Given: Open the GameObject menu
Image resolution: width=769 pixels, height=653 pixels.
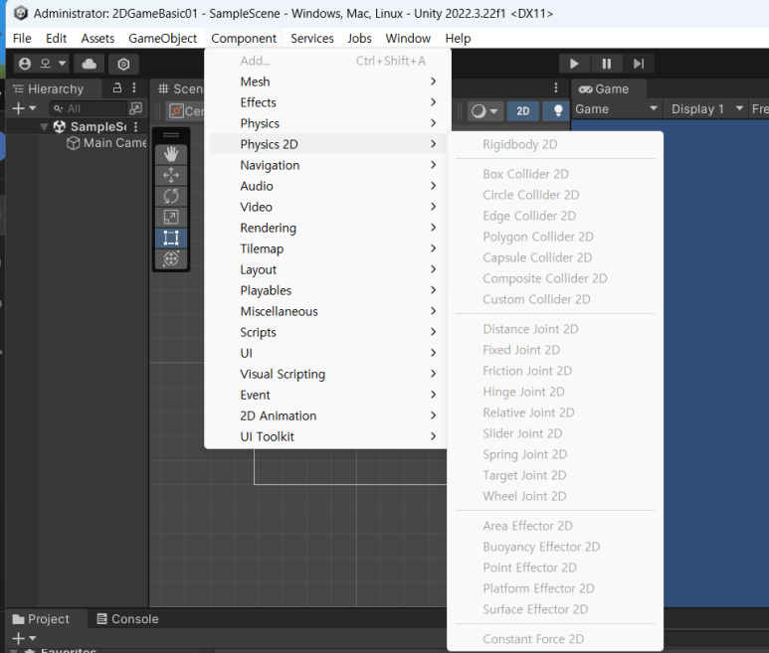Looking at the screenshot, I should [x=162, y=38].
